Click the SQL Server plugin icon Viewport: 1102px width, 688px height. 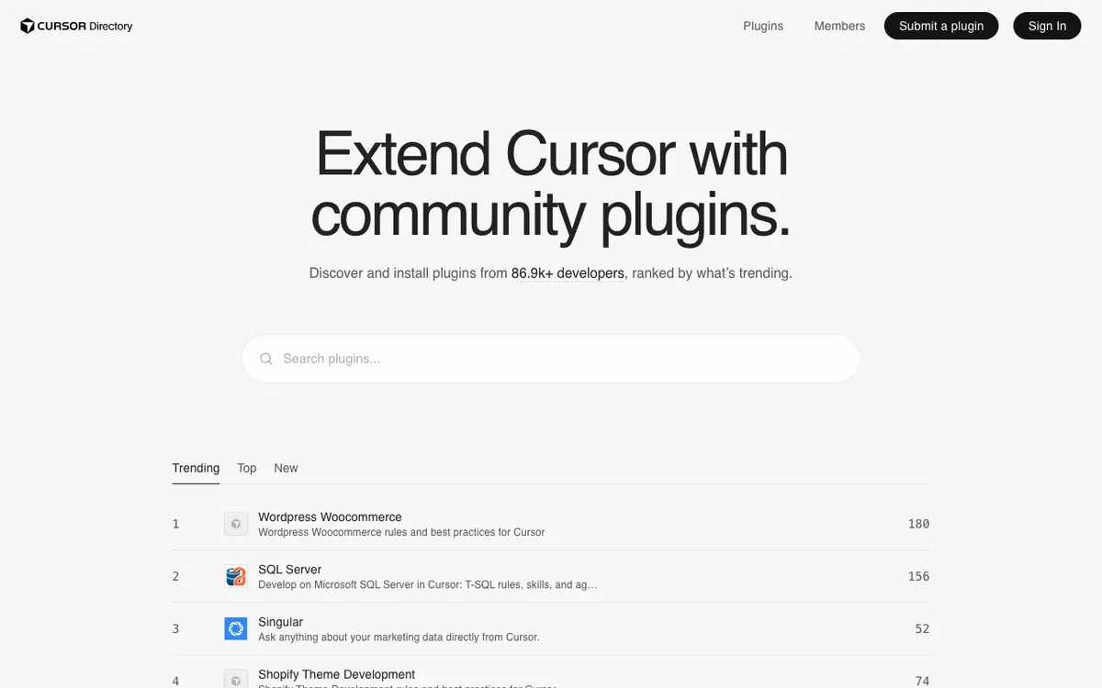point(236,576)
